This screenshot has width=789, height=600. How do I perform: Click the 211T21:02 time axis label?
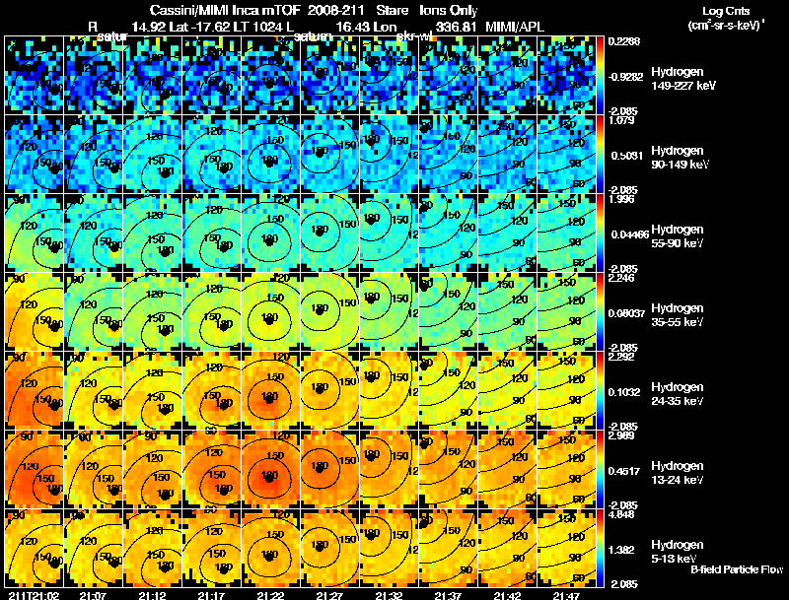(34, 595)
